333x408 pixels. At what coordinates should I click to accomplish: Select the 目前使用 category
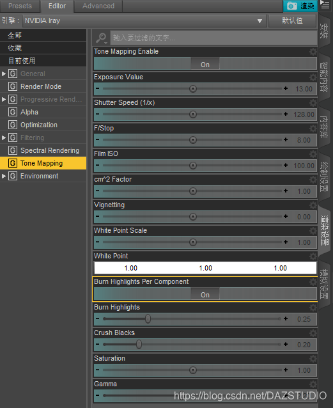tap(43, 61)
